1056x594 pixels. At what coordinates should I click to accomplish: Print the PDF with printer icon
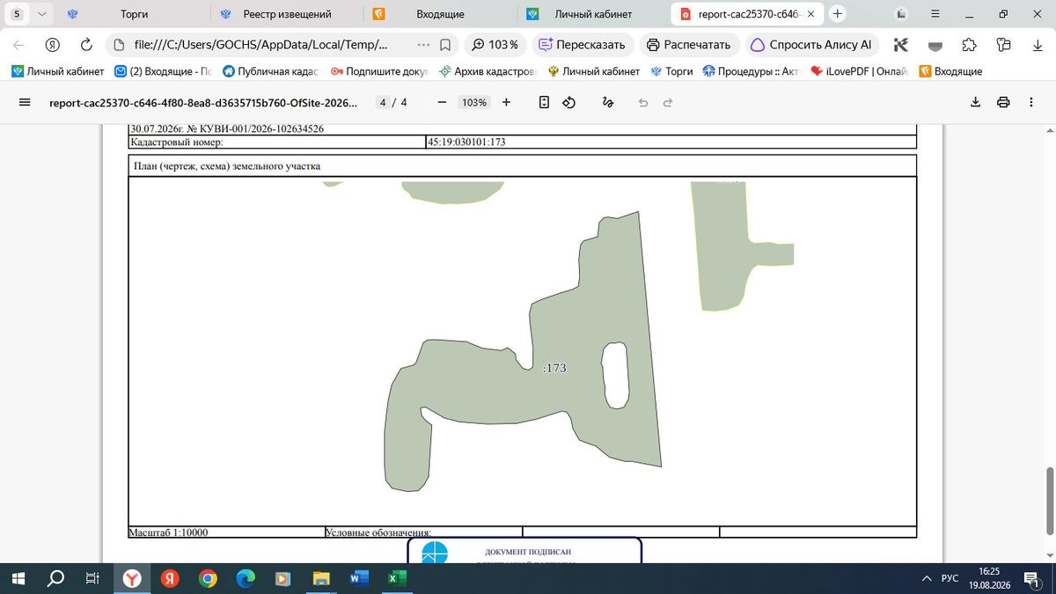(1003, 102)
